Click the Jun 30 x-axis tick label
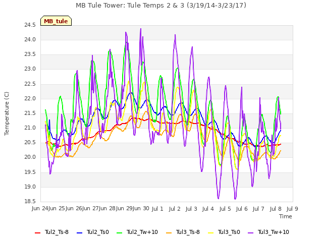 (x=141, y=208)
